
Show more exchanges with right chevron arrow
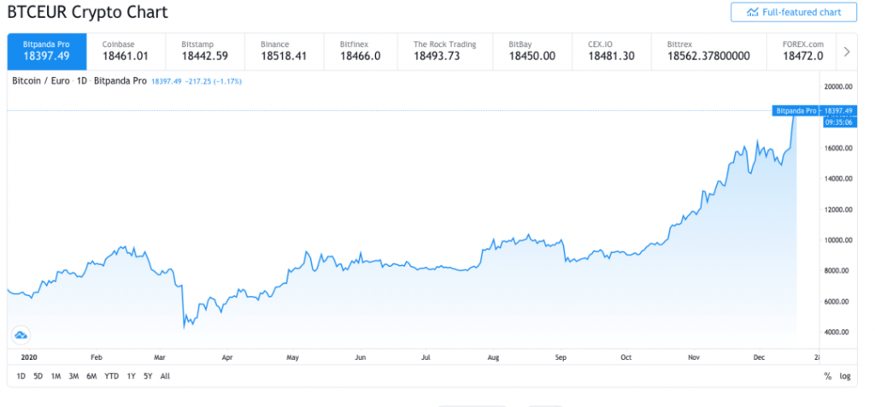[x=847, y=52]
